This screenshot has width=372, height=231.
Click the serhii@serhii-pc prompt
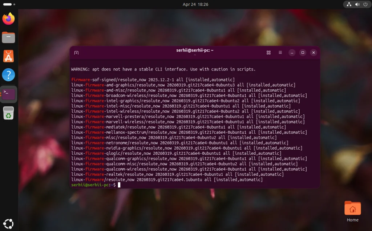pos(93,185)
